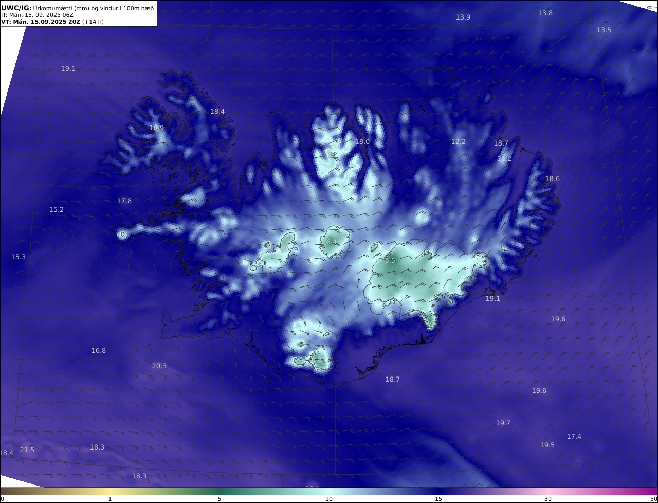658x503 pixels.
Task: Click the 5.5 value over Vatnajökull
Action: pyautogui.click(x=390, y=261)
